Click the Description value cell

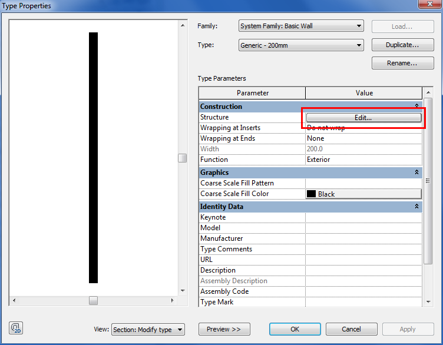[x=363, y=270]
